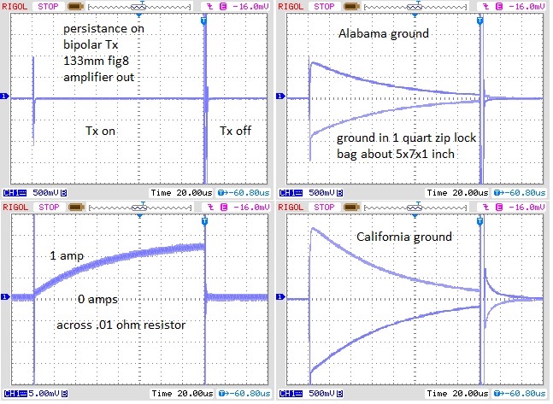
Task: Click RIGOL logo in the '1 amp' panel
Action: [x=15, y=207]
